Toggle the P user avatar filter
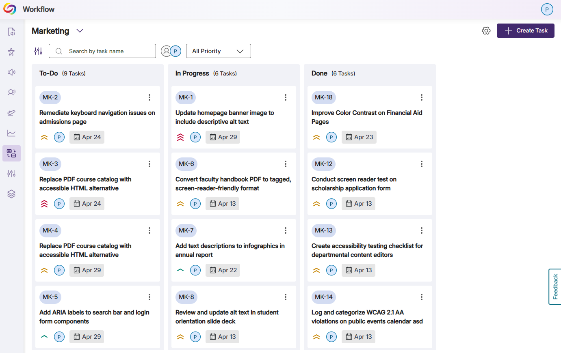561x353 pixels. tap(175, 51)
